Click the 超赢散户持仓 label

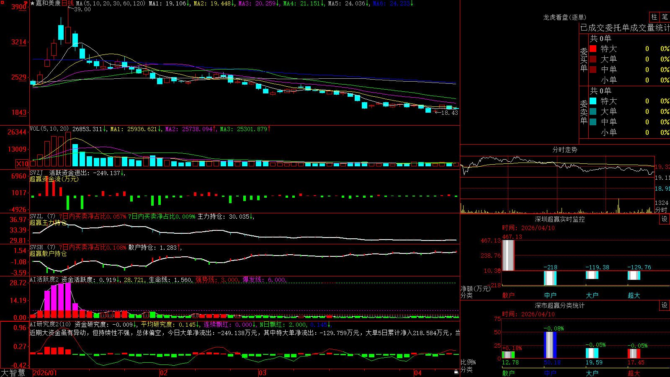point(48,253)
